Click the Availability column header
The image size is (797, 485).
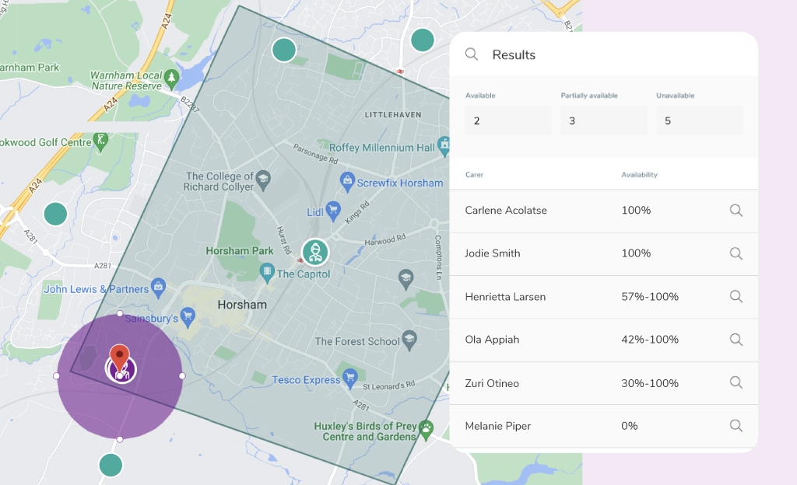tap(639, 175)
